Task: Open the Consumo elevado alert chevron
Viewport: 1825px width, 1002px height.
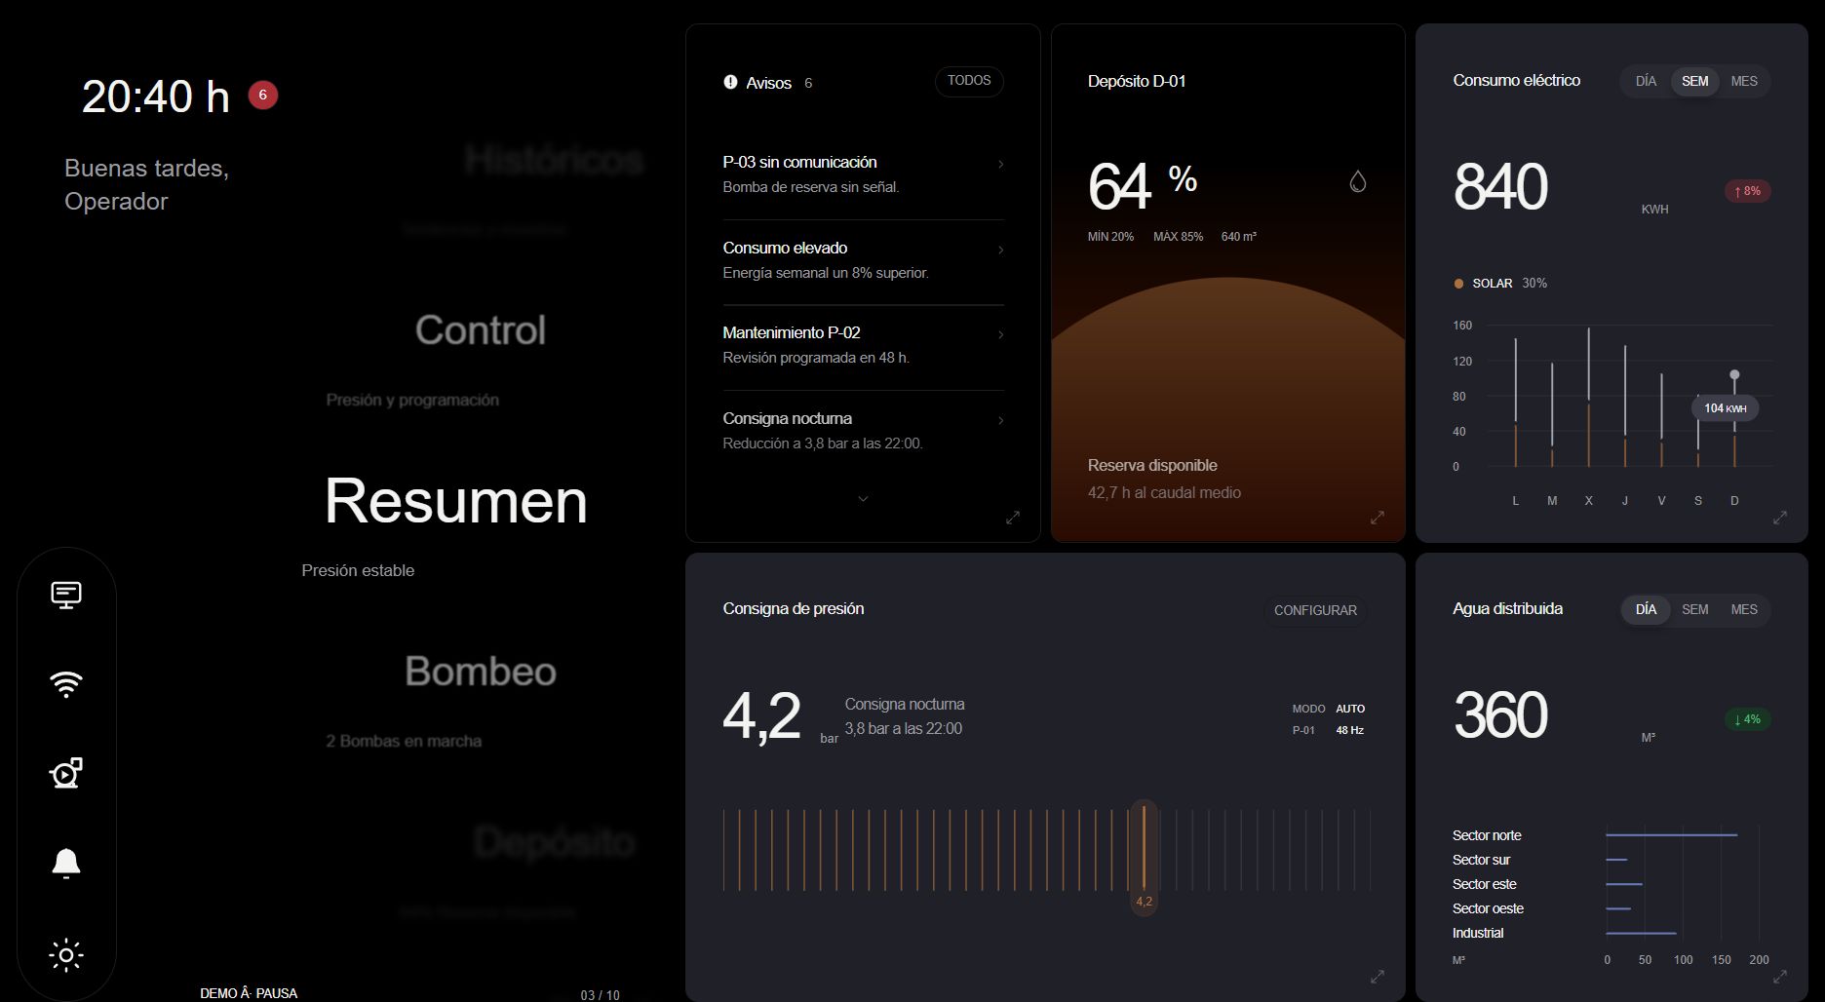Action: tap(1001, 250)
